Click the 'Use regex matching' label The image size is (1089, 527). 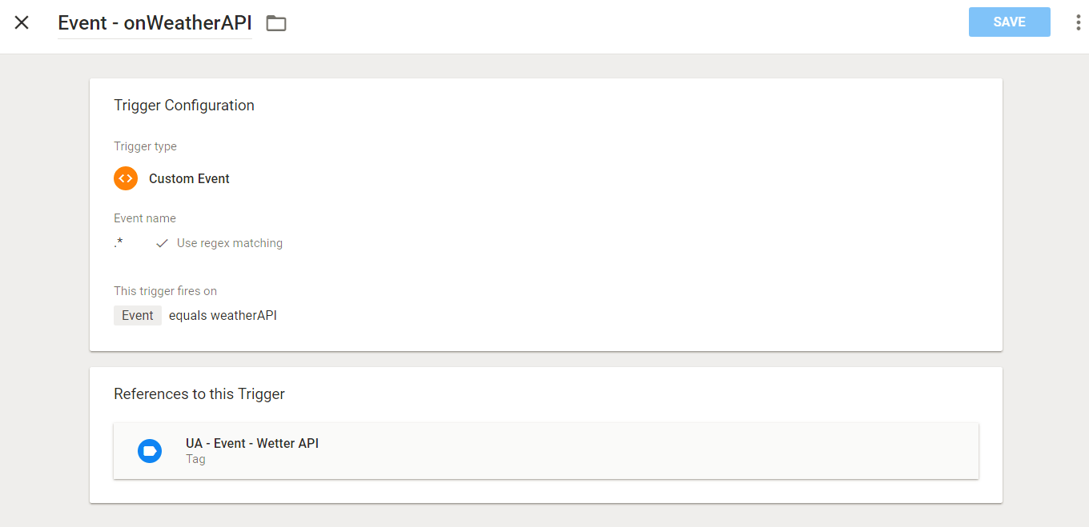(x=230, y=243)
